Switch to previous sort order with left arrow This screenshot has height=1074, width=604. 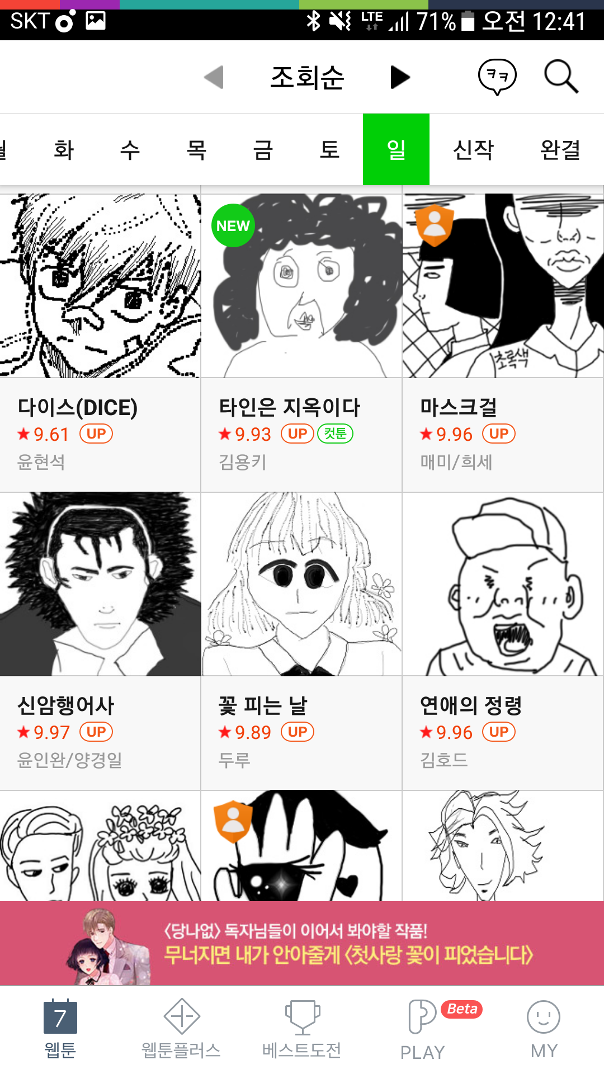tap(214, 77)
